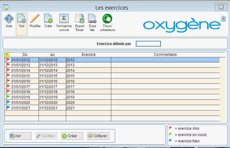Click end date 31/12/2016

point(48,81)
